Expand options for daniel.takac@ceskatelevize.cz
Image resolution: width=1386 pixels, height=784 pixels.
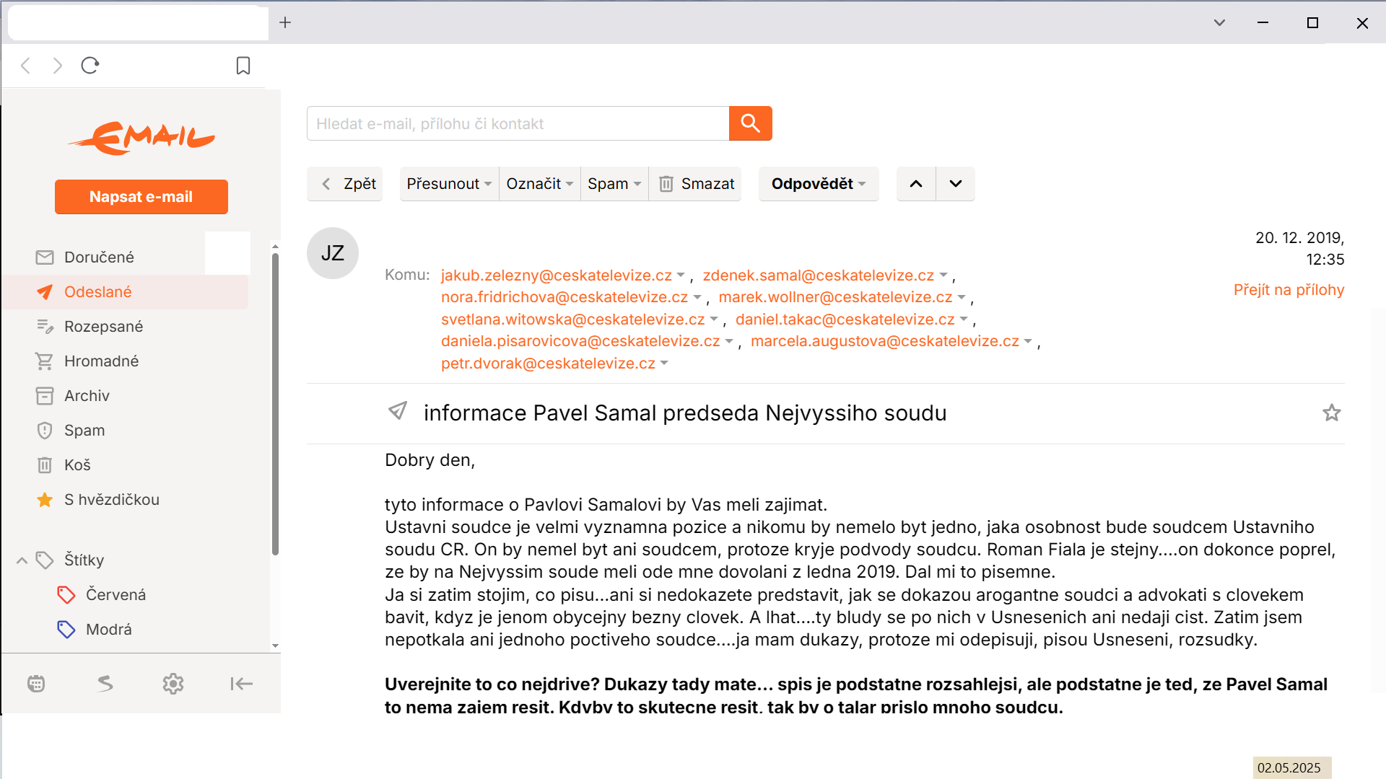point(964,320)
